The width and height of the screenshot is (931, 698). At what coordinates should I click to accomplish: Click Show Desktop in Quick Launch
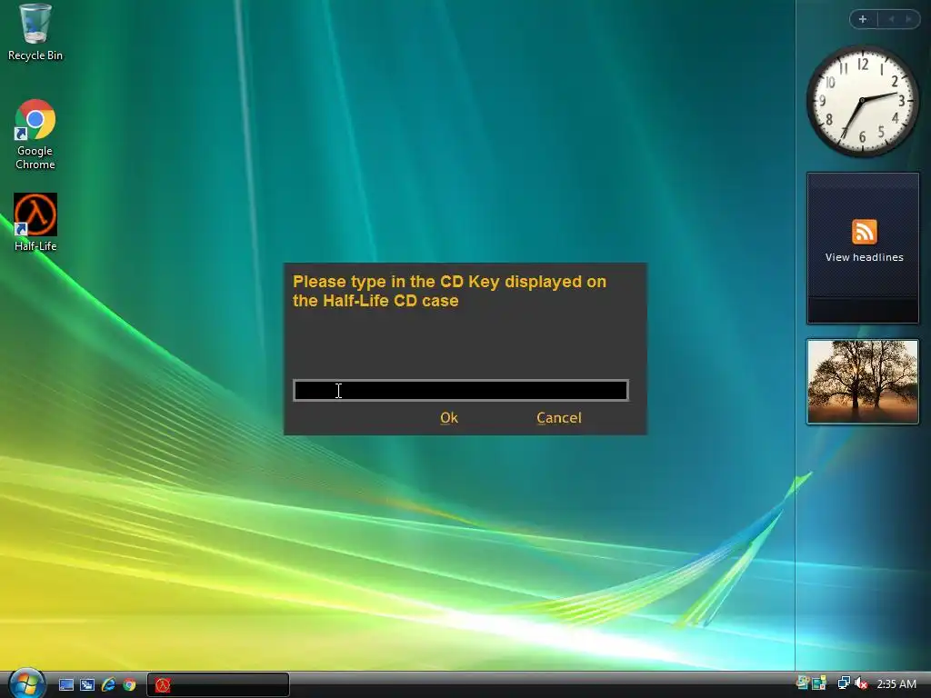click(x=65, y=685)
